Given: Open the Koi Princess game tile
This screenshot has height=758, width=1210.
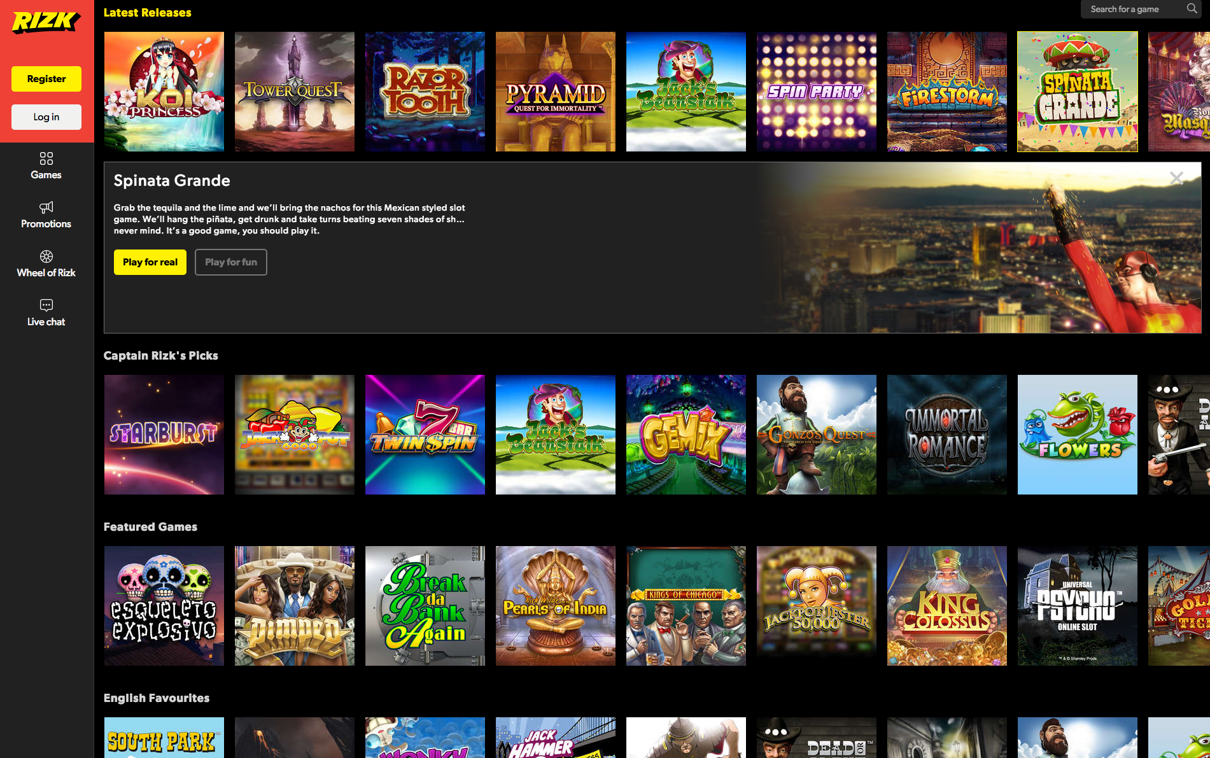Looking at the screenshot, I should tap(164, 92).
